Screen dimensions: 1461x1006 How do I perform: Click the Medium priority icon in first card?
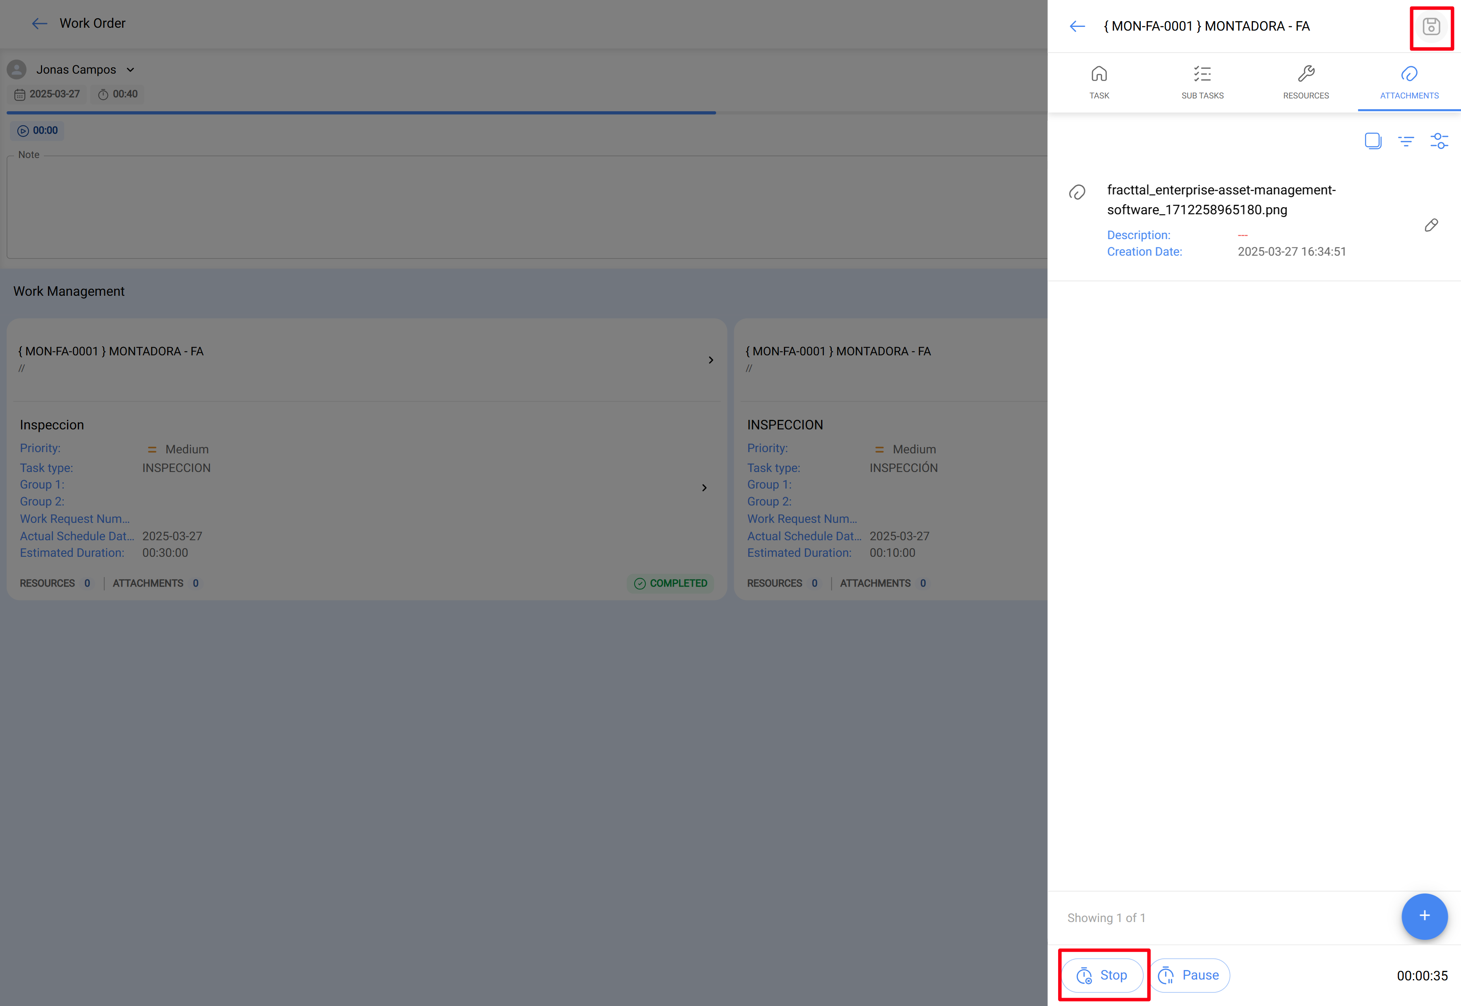click(152, 449)
